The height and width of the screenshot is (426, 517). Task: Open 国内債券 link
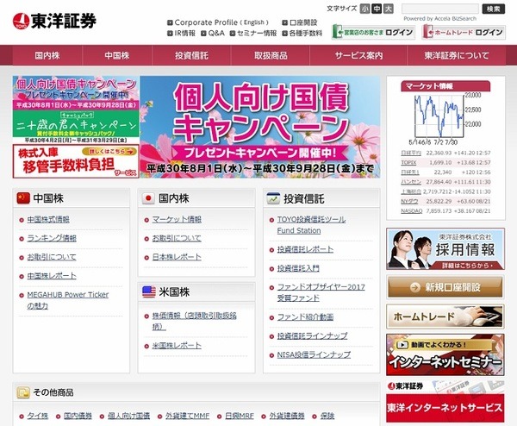[x=78, y=416]
